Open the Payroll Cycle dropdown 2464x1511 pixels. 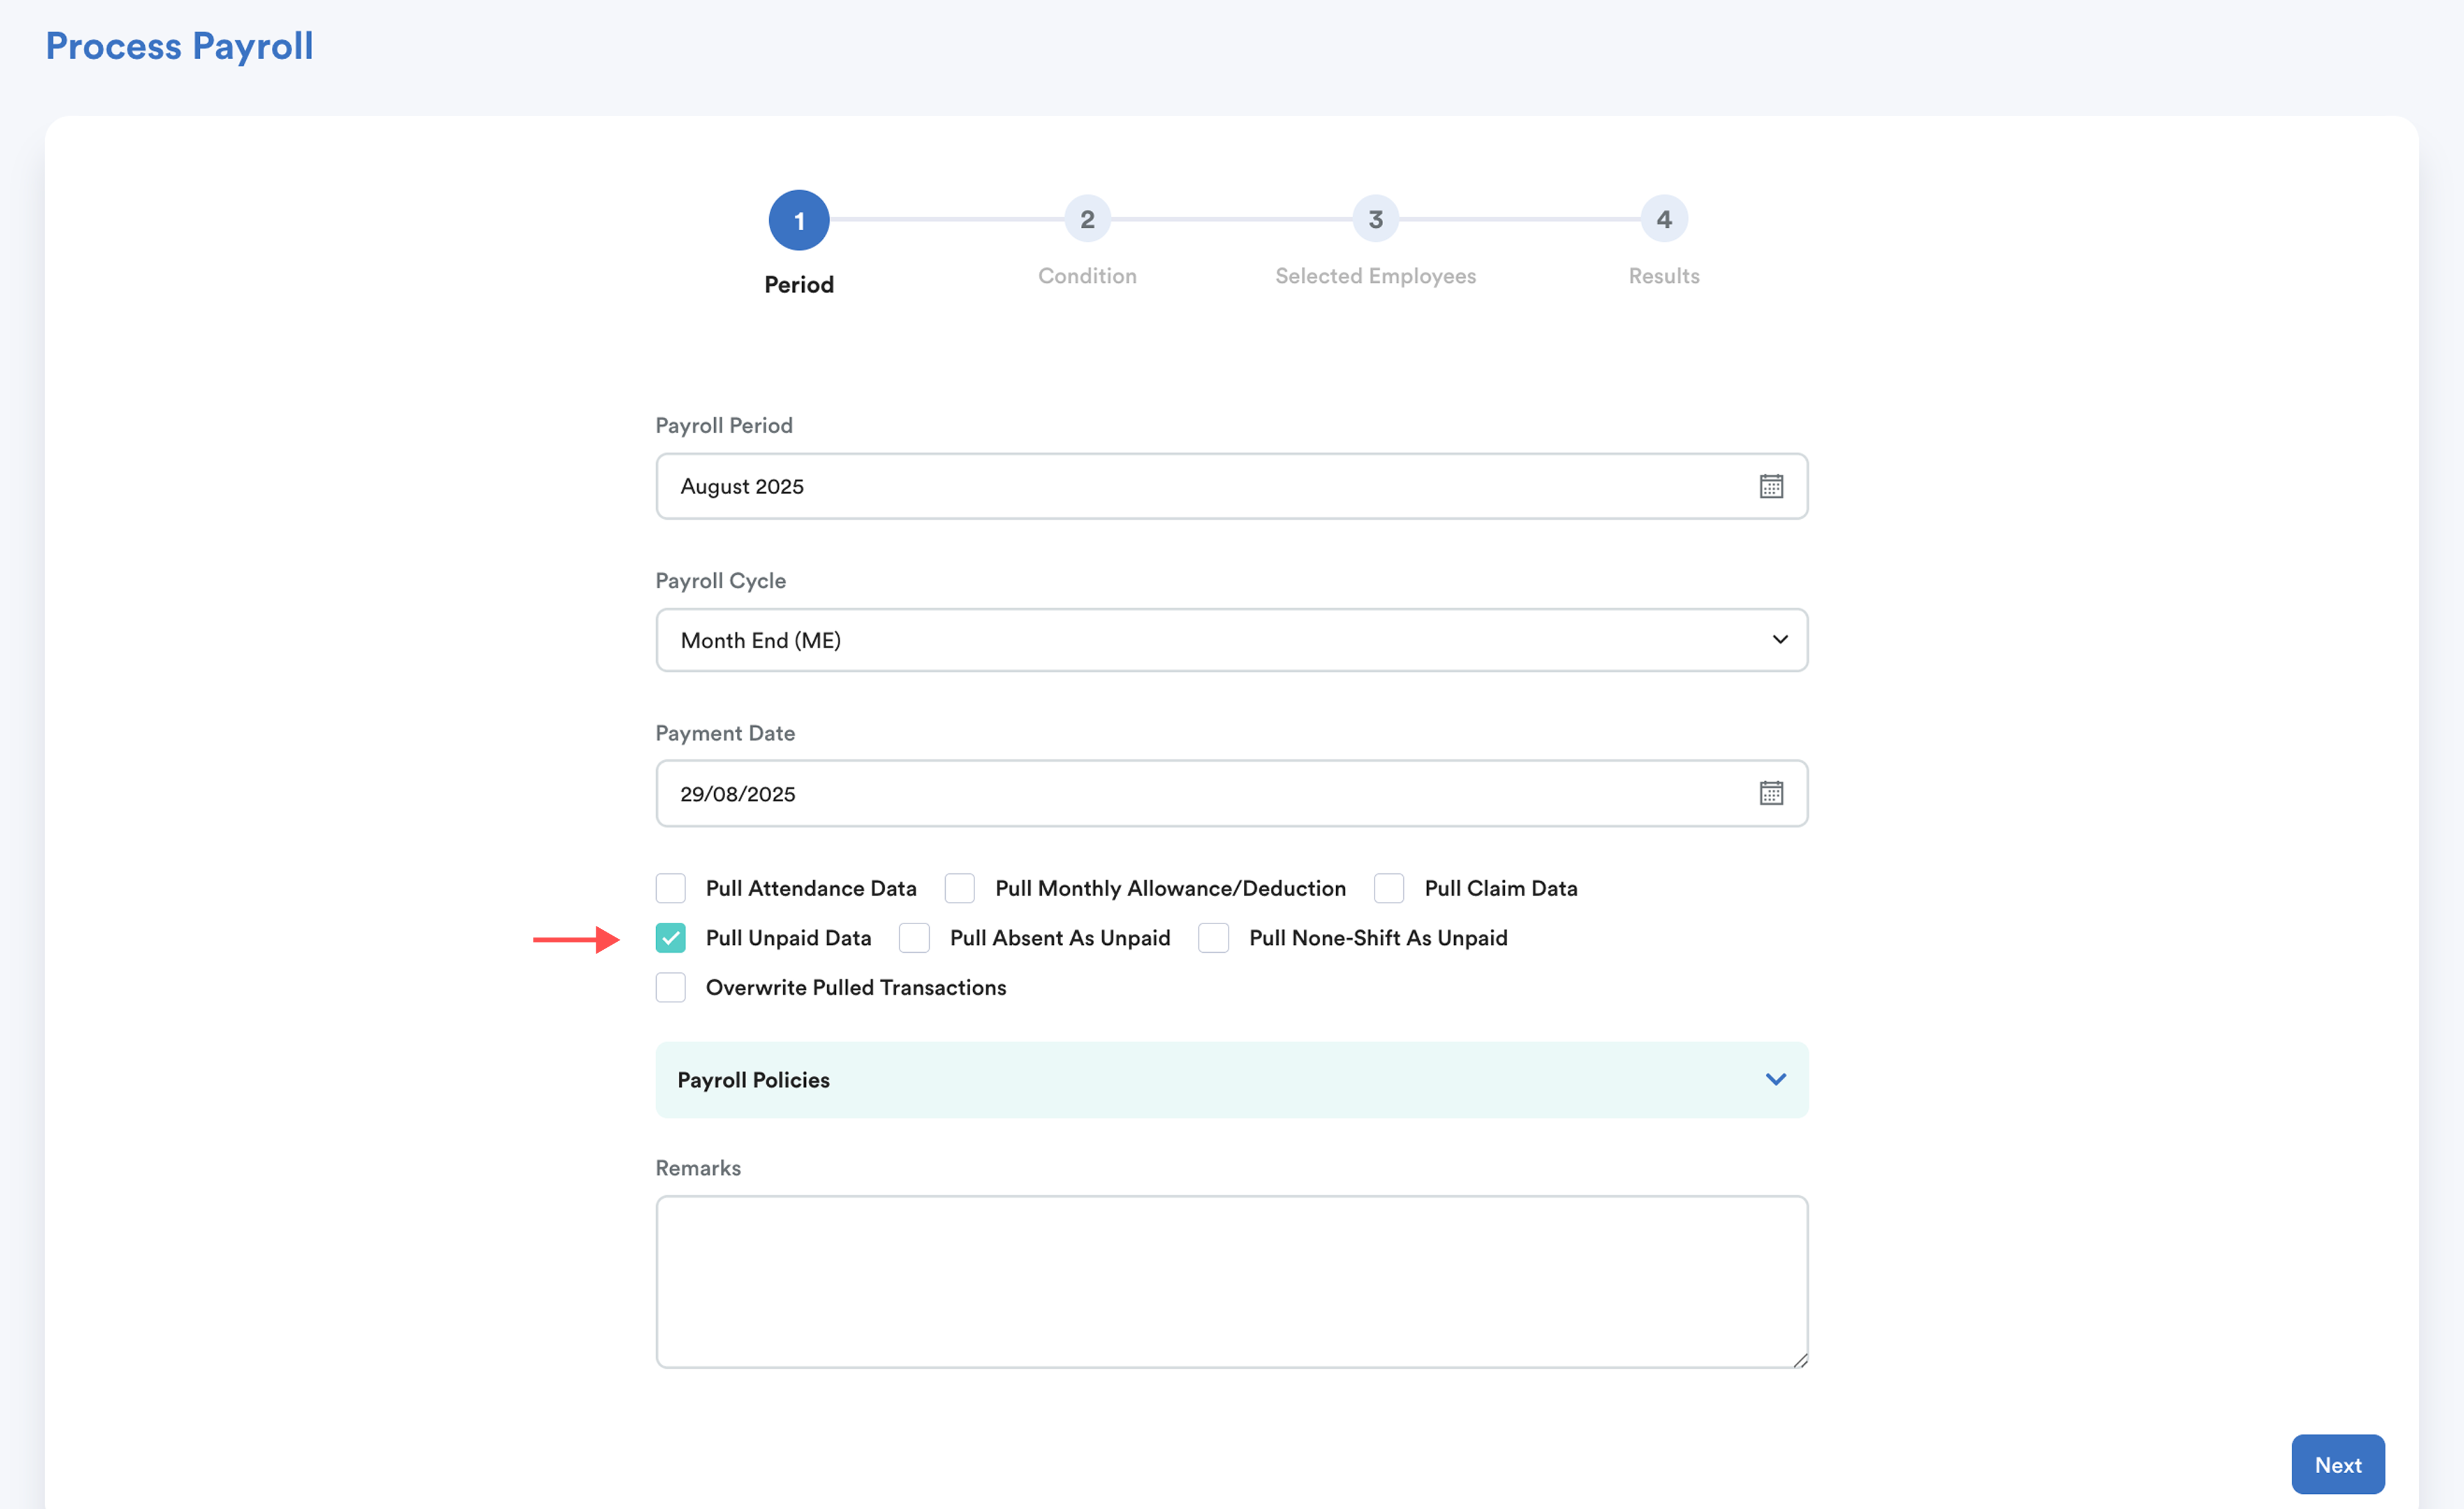coord(1231,641)
